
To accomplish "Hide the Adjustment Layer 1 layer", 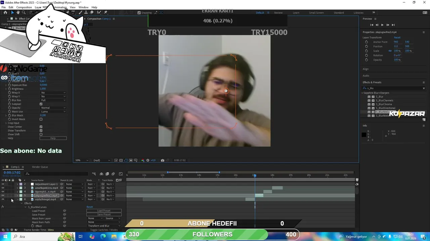I will click(3, 184).
